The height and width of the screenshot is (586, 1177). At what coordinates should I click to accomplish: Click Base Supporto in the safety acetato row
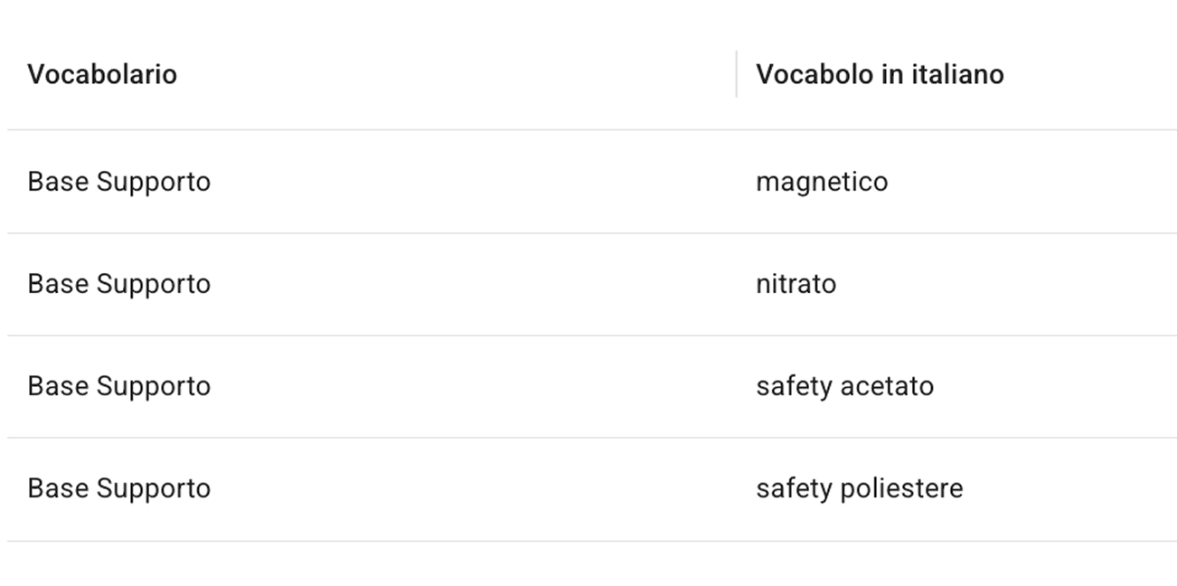118,386
